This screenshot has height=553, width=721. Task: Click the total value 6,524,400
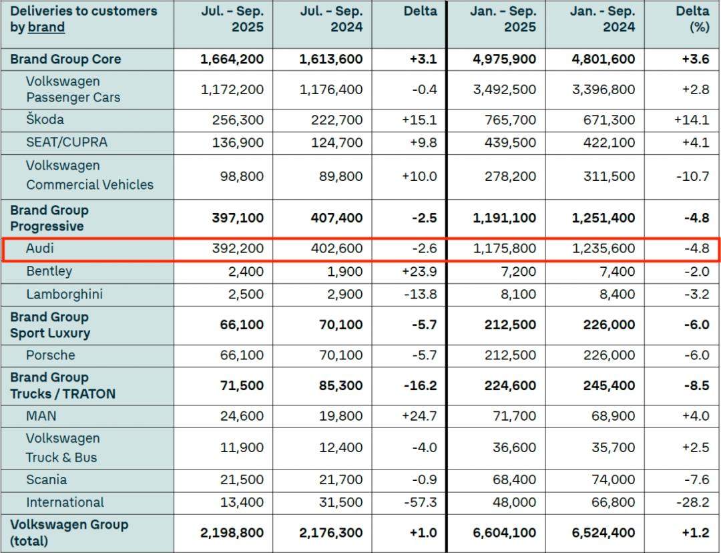604,533
